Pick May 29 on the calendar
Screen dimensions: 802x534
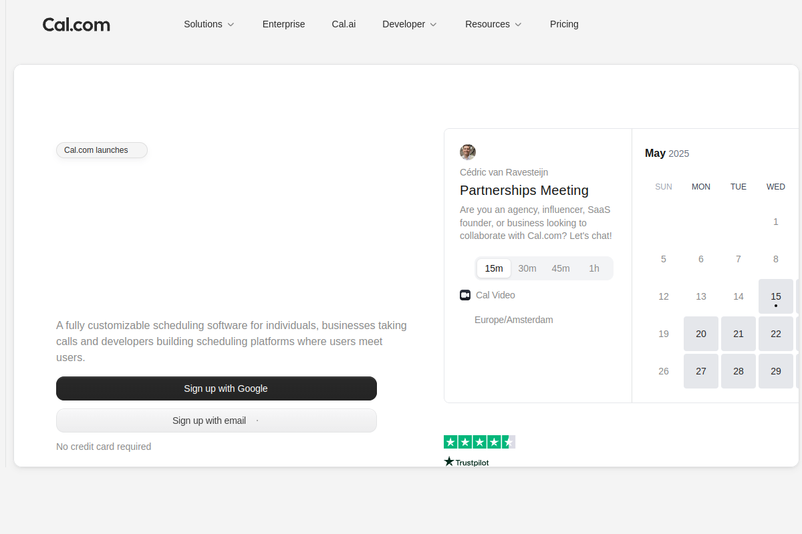click(x=776, y=371)
